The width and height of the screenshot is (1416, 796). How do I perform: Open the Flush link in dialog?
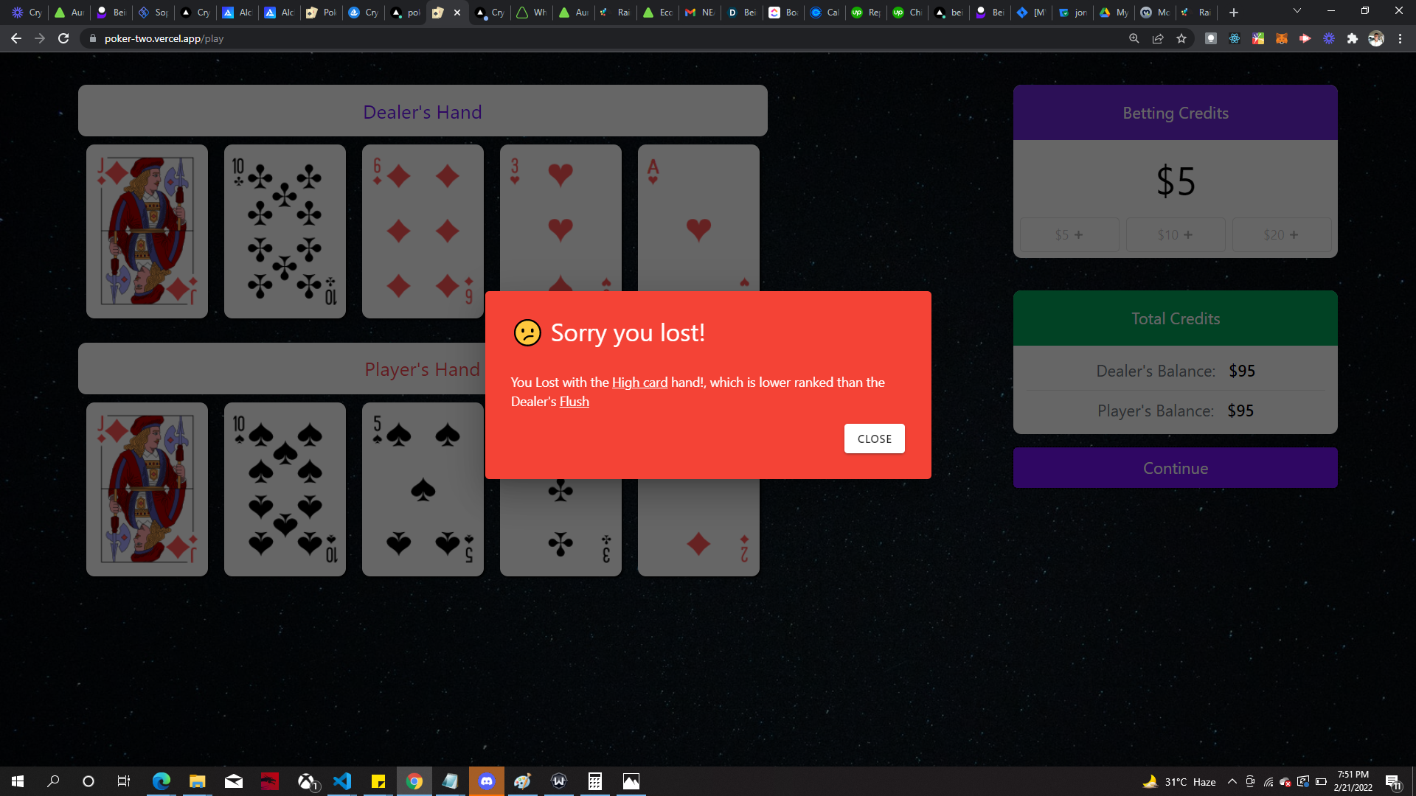[574, 402]
